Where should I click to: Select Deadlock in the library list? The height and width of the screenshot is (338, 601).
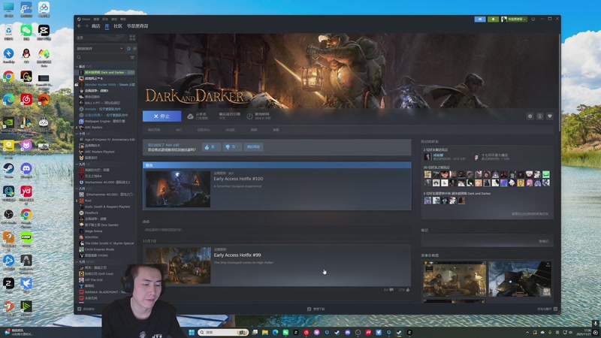point(107,213)
